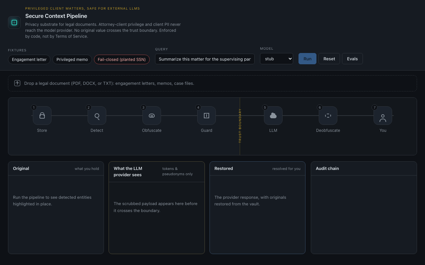
Task: Load the Engagement letter fixture
Action: click(29, 59)
